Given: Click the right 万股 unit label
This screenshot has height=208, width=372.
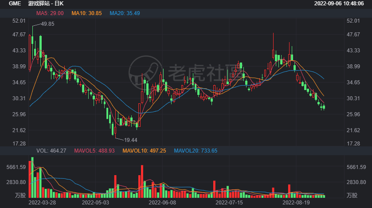Looking at the screenshot, I should [352, 196].
